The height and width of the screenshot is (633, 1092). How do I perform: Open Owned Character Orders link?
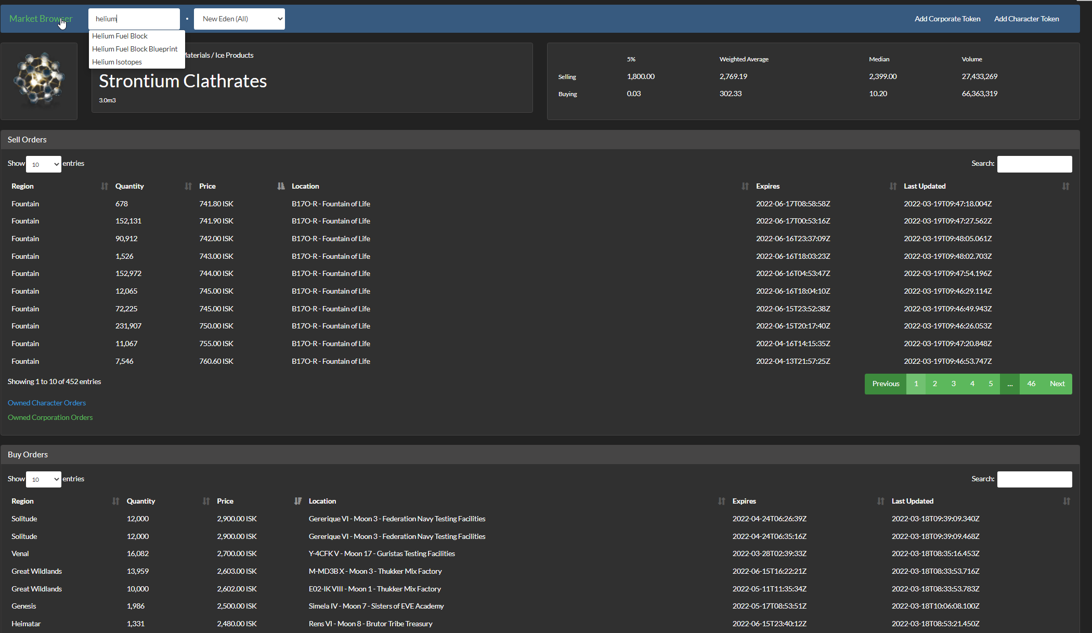point(47,403)
